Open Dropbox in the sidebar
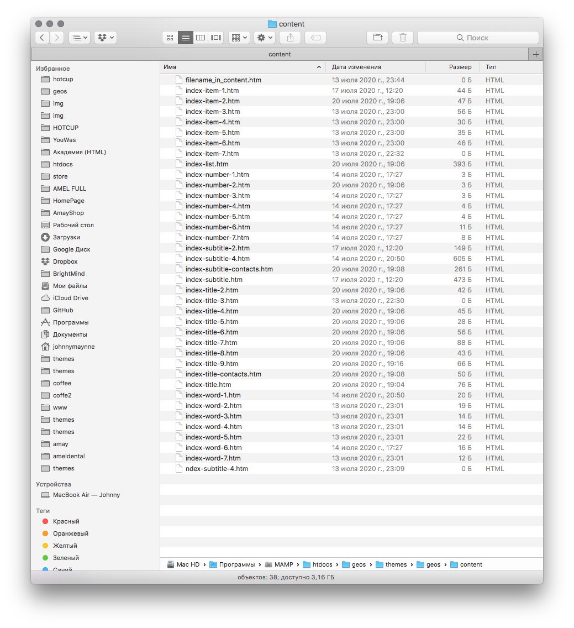Viewport: 574px width, 628px height. click(65, 261)
